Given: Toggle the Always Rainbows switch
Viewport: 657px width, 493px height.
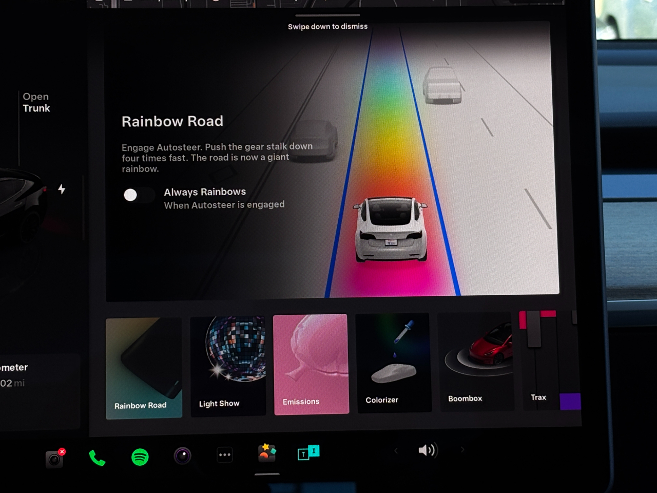Looking at the screenshot, I should [x=138, y=195].
